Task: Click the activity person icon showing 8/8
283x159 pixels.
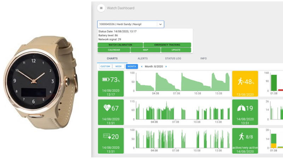Action: [x=241, y=136]
